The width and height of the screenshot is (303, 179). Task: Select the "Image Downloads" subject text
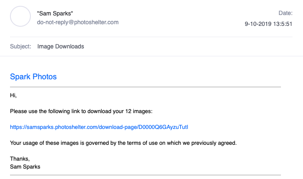click(x=61, y=46)
